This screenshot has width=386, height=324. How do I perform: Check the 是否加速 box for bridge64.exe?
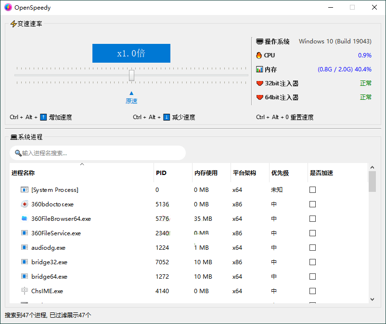[312, 276]
